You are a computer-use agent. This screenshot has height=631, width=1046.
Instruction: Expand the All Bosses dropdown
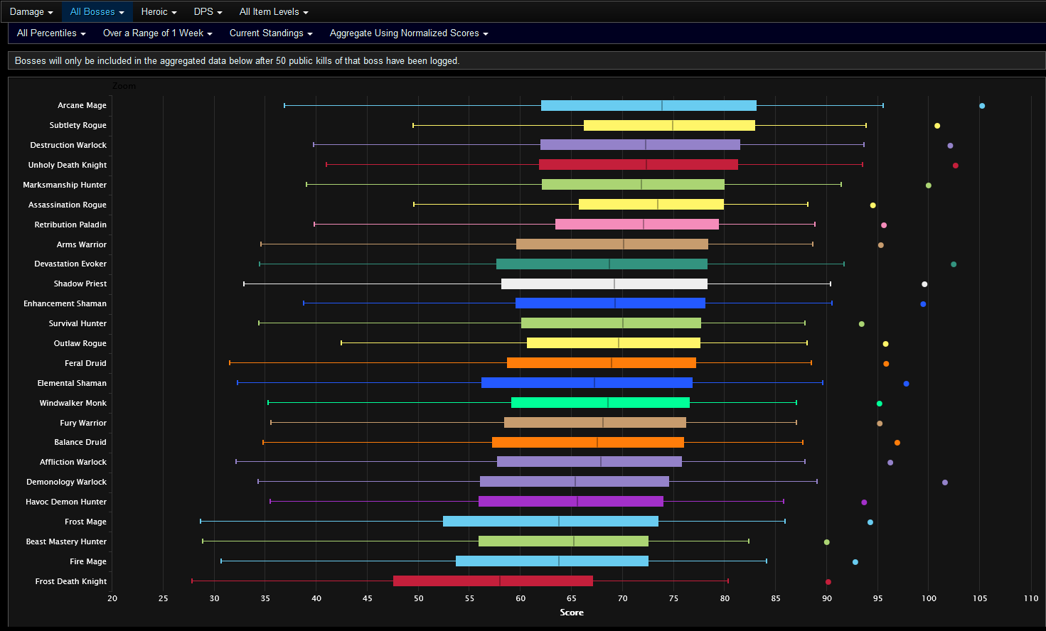pyautogui.click(x=97, y=12)
